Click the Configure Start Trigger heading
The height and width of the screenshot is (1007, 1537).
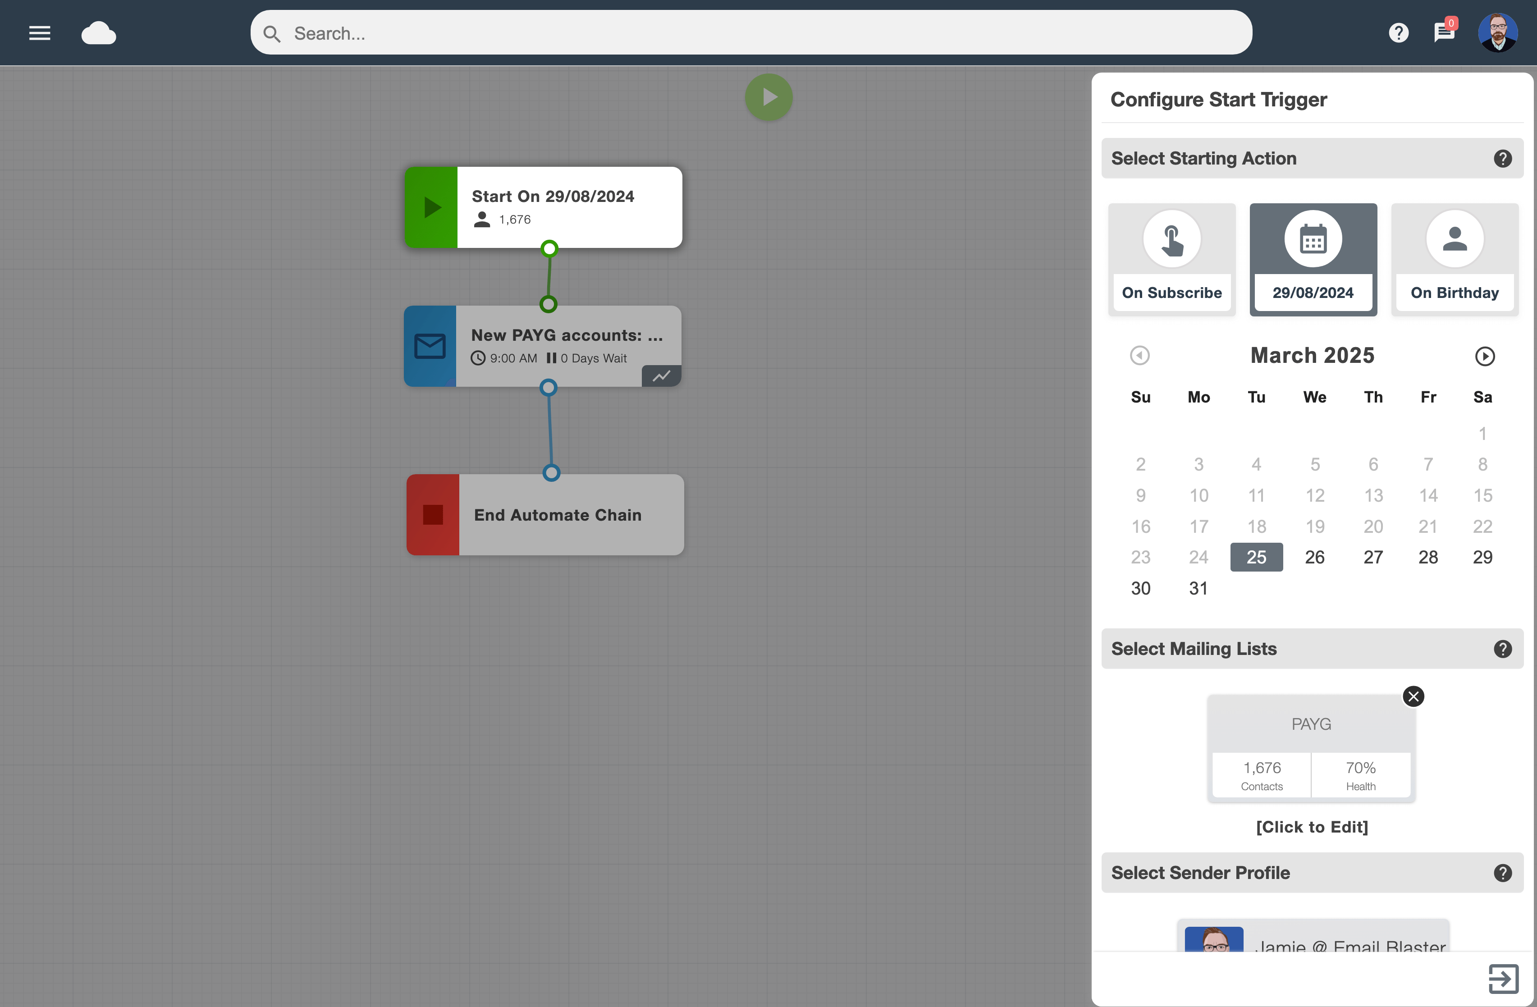pyautogui.click(x=1219, y=100)
